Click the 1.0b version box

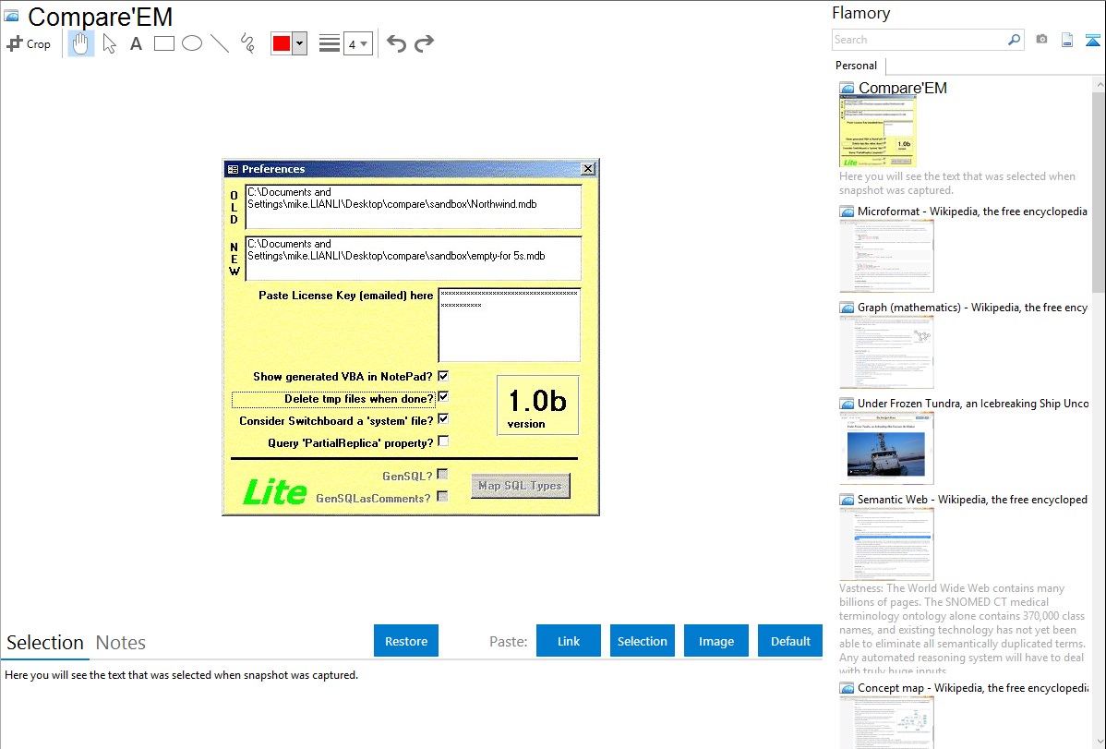(x=537, y=405)
